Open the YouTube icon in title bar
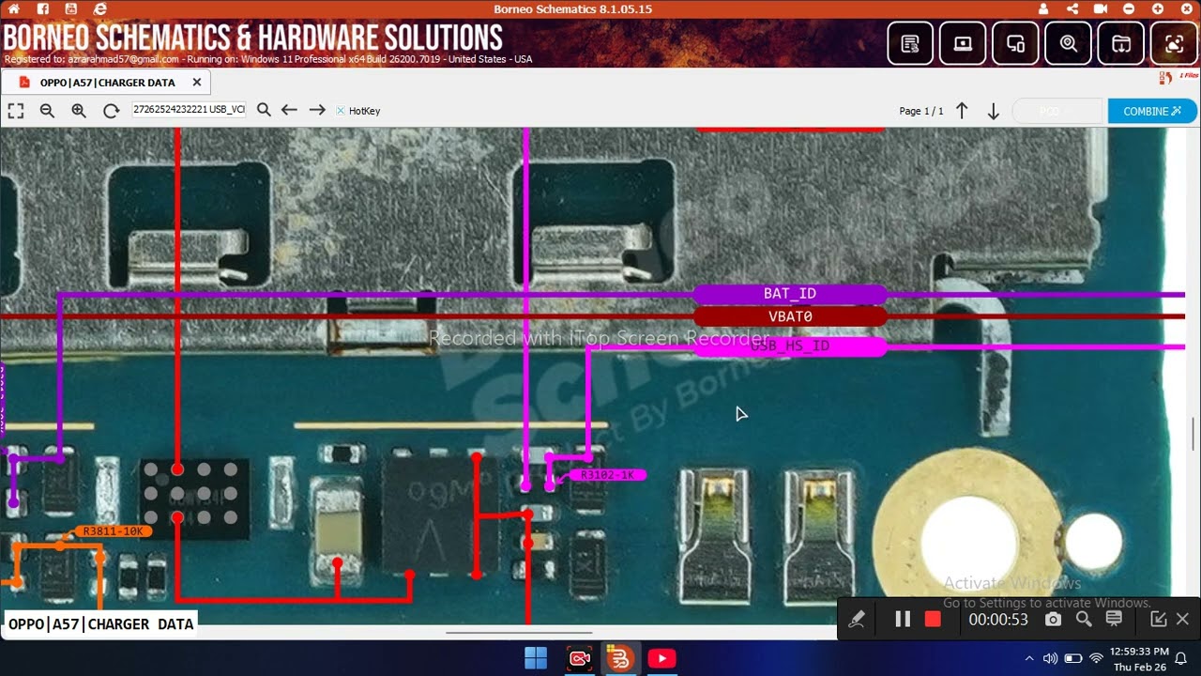Screen dimensions: 1201x676 (72, 8)
